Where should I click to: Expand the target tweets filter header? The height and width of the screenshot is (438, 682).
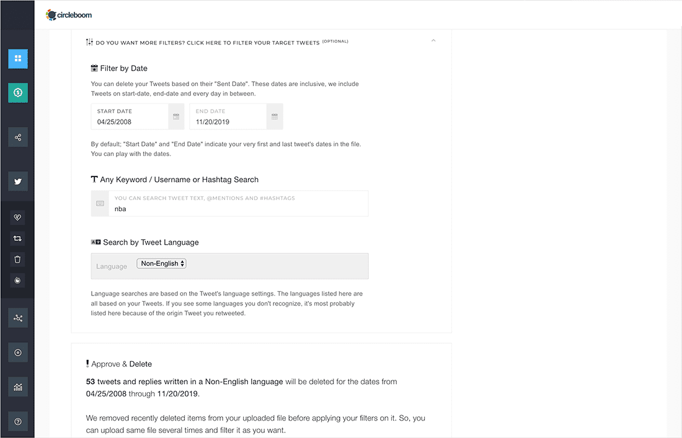[x=217, y=42]
